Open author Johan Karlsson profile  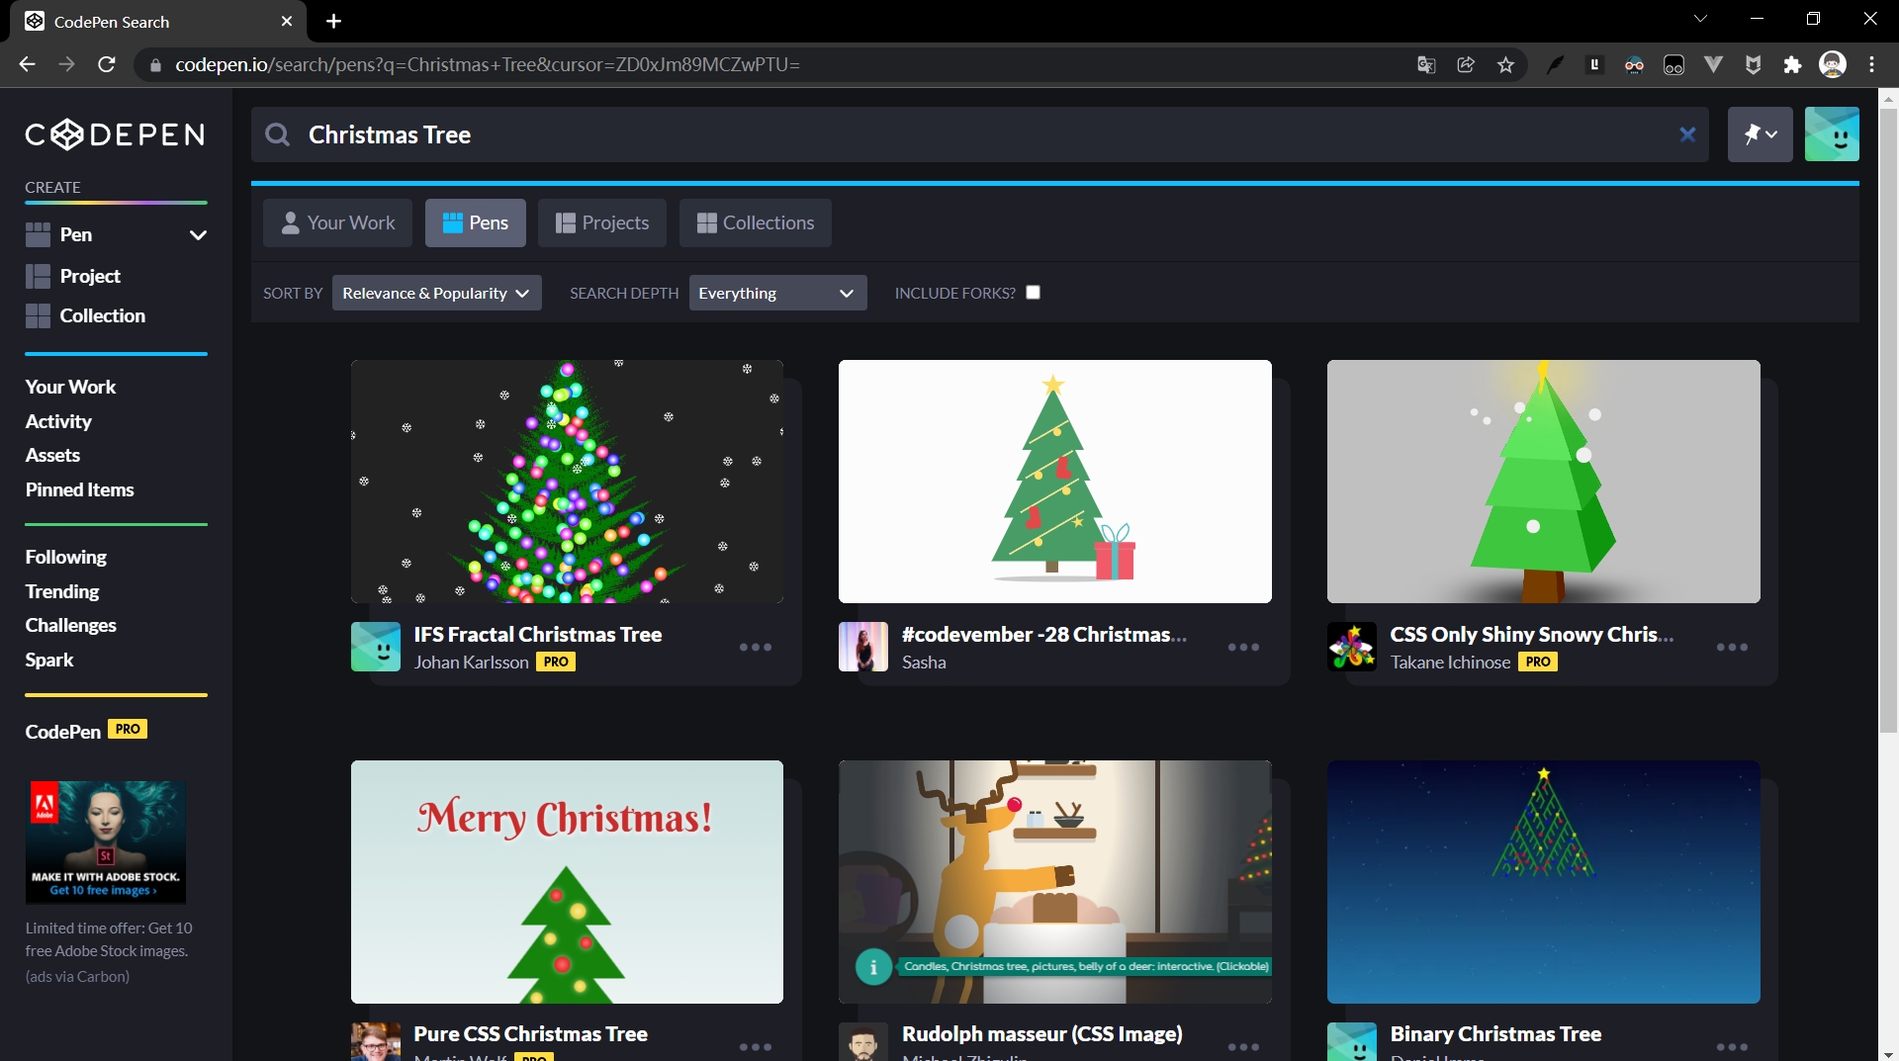tap(471, 663)
